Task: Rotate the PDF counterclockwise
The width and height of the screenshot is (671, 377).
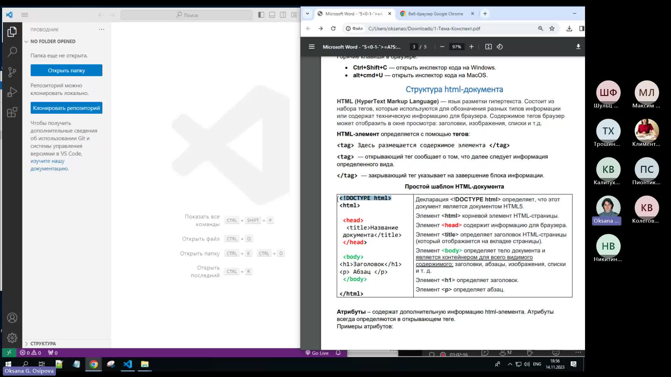Action: pos(500,47)
